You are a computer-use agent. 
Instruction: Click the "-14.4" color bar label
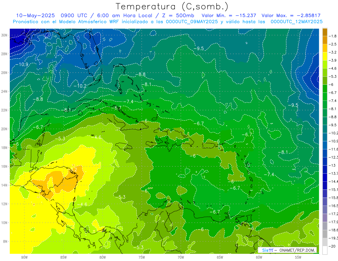point(333,182)
